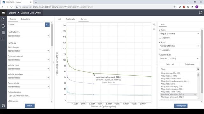Open the Collections dropdown
The height and width of the screenshot is (114, 204).
click(29, 36)
